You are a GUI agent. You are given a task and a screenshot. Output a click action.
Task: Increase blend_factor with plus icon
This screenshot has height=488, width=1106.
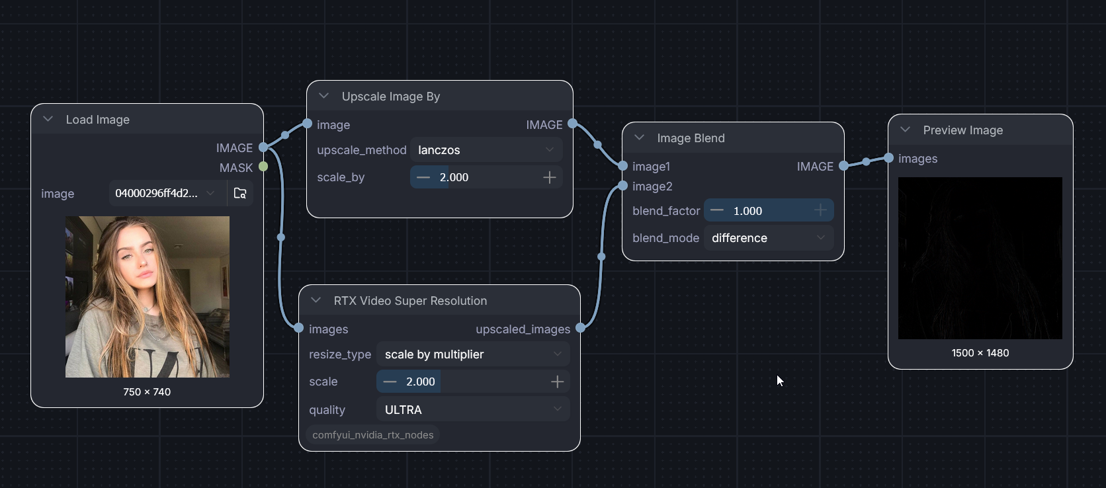pos(820,210)
